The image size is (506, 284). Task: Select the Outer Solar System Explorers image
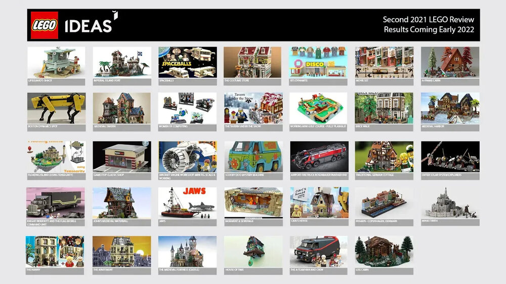click(x=450, y=157)
